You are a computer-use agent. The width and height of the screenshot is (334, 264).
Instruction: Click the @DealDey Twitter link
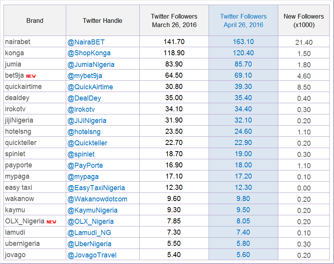click(x=84, y=98)
